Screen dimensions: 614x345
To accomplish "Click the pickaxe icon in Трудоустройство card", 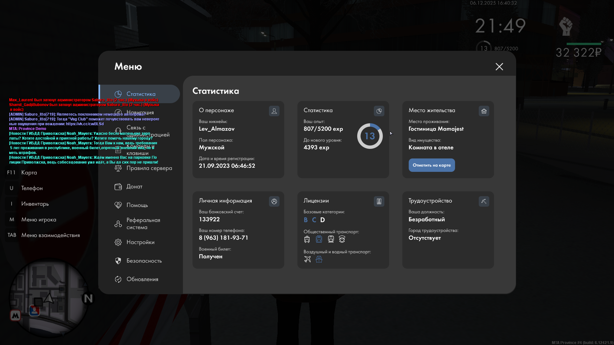I will (x=484, y=201).
